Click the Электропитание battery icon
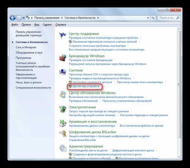The width and height of the screenshot is (190, 168). (63, 109)
